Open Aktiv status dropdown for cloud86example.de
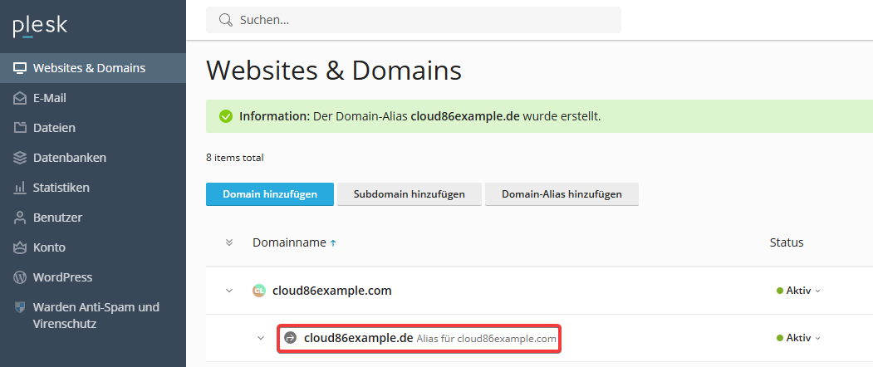Viewport: 873px width, 367px height. point(798,338)
